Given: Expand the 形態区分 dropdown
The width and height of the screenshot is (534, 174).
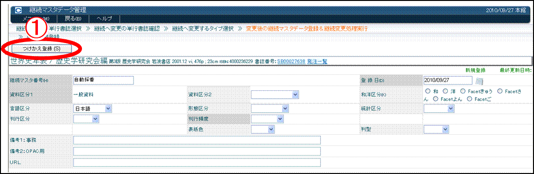Looking at the screenshot, I should (x=270, y=109).
